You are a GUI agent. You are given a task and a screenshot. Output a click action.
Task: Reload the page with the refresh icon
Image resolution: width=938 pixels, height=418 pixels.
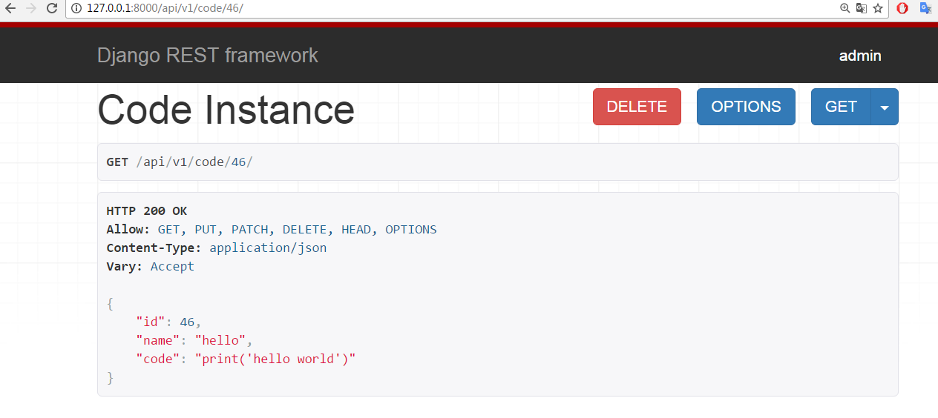coord(52,8)
